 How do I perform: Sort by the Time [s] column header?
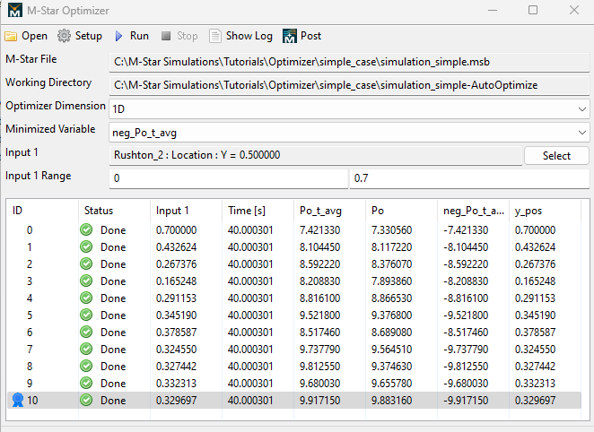point(247,211)
